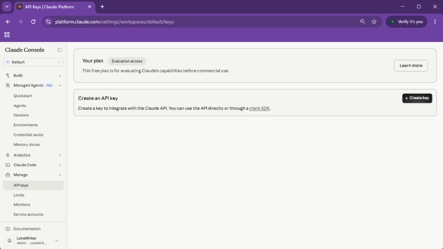443x249 pixels.
Task: Open Quickstart under Managed Agents
Action: click(x=23, y=96)
